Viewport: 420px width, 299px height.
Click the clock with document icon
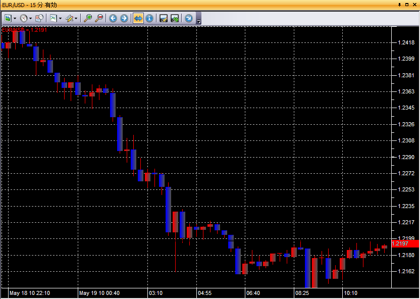point(39,18)
